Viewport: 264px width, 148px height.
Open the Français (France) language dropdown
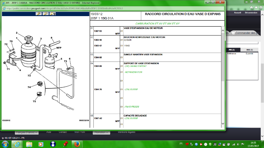tap(27, 133)
